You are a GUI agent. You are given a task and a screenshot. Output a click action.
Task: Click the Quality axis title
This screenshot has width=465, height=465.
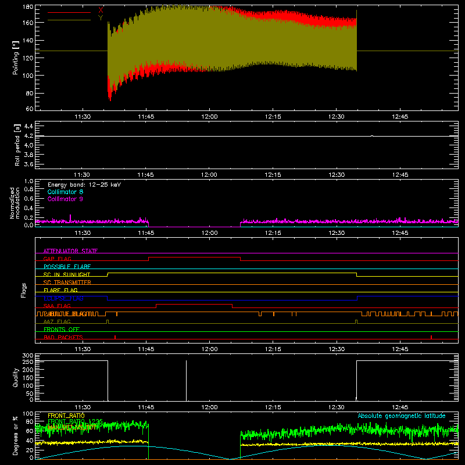16,377
